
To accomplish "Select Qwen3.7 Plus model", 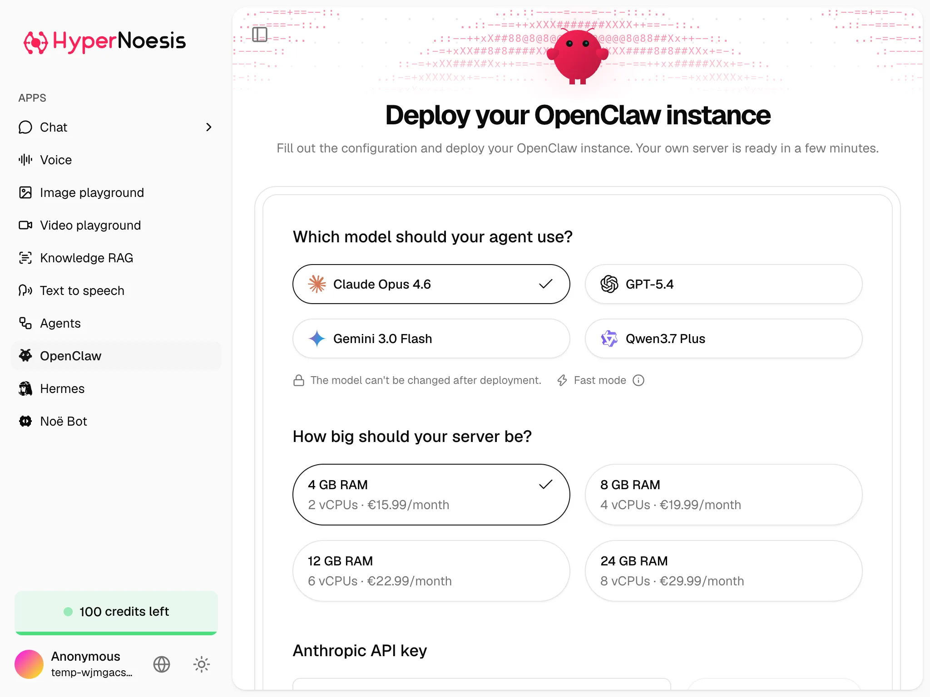I will click(x=724, y=339).
